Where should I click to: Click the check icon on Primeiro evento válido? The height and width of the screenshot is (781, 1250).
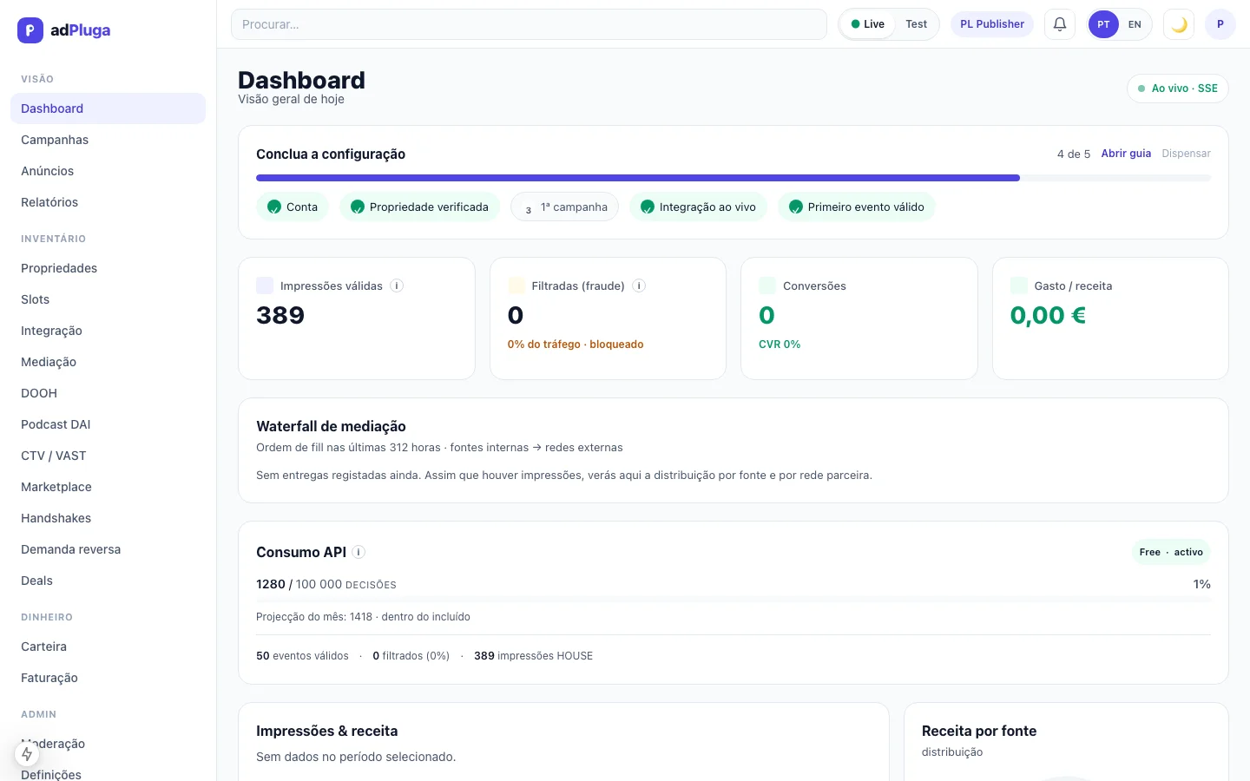point(796,207)
